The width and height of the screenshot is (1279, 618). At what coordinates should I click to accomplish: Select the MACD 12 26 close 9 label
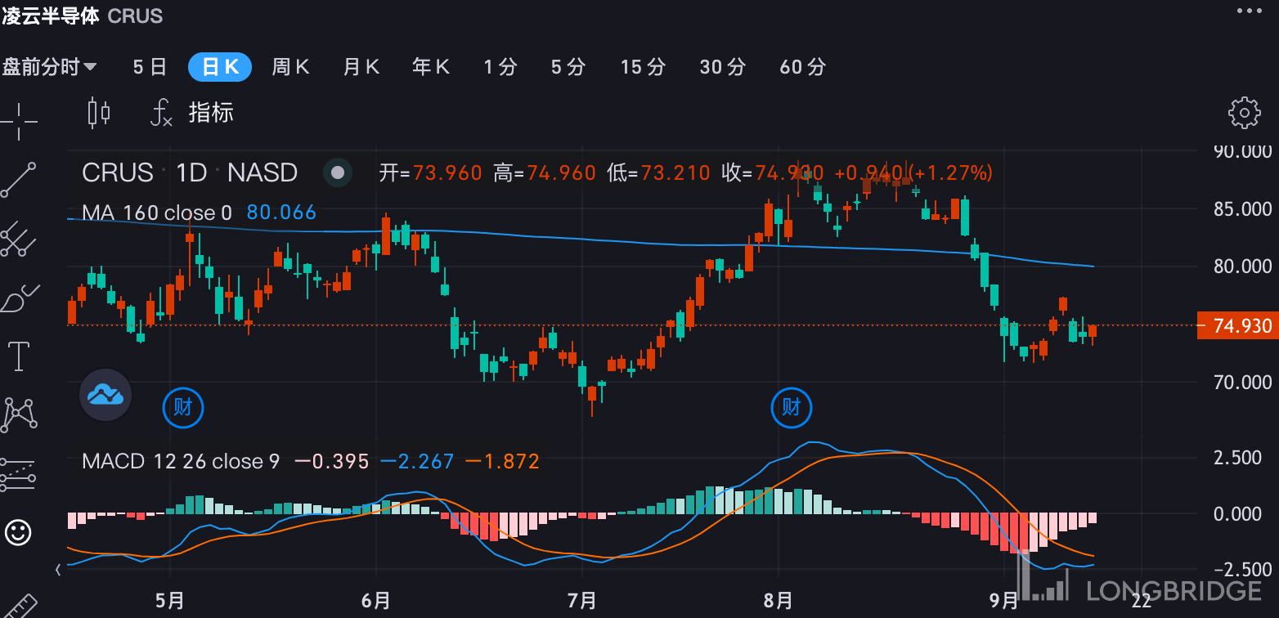tap(181, 462)
